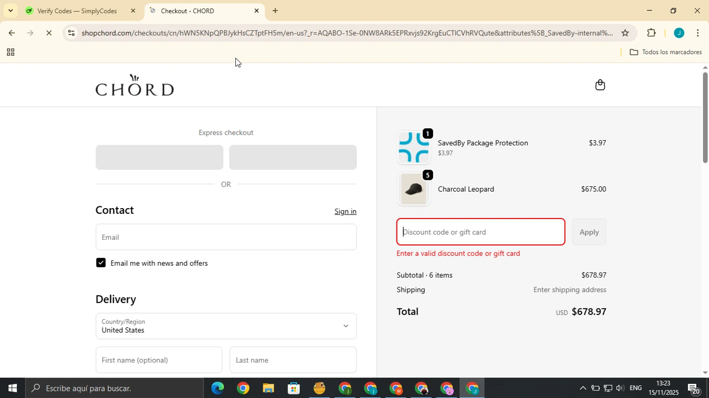Image resolution: width=709 pixels, height=398 pixels.
Task: Uncheck Email me with news and offers
Action: click(101, 263)
